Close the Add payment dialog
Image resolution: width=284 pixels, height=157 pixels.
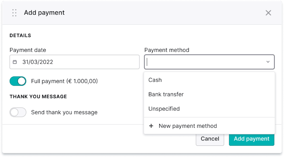(x=268, y=13)
